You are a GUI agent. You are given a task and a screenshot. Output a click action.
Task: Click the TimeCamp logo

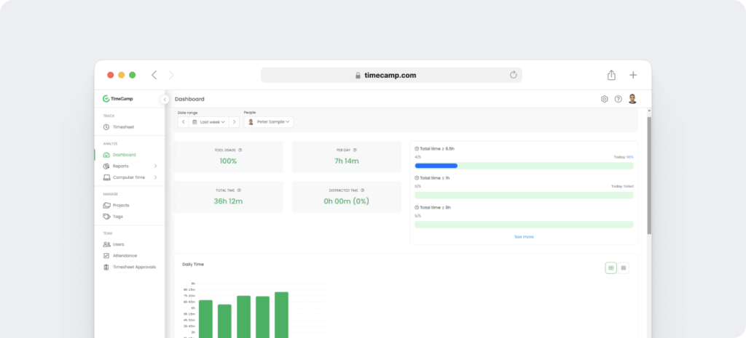[118, 99]
